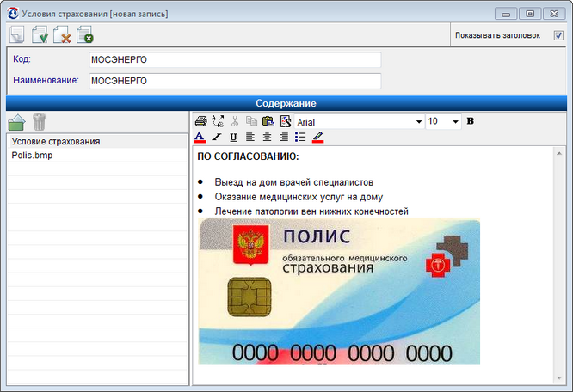573x392 pixels.
Task: Cut selection with scissors icon
Action: pos(235,121)
